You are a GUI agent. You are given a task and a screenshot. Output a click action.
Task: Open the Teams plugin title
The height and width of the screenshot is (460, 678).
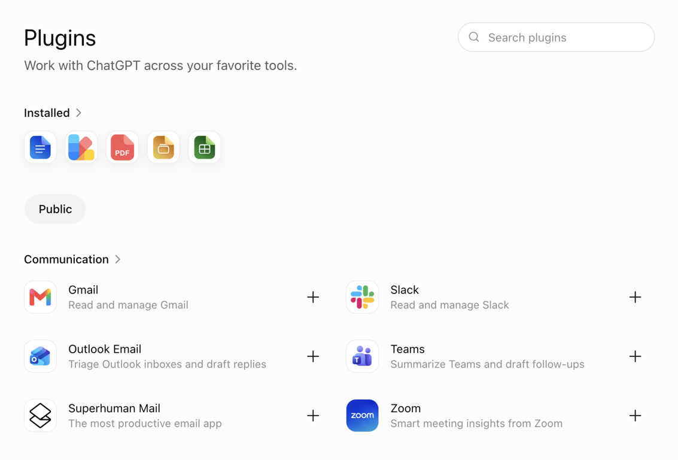(x=408, y=349)
